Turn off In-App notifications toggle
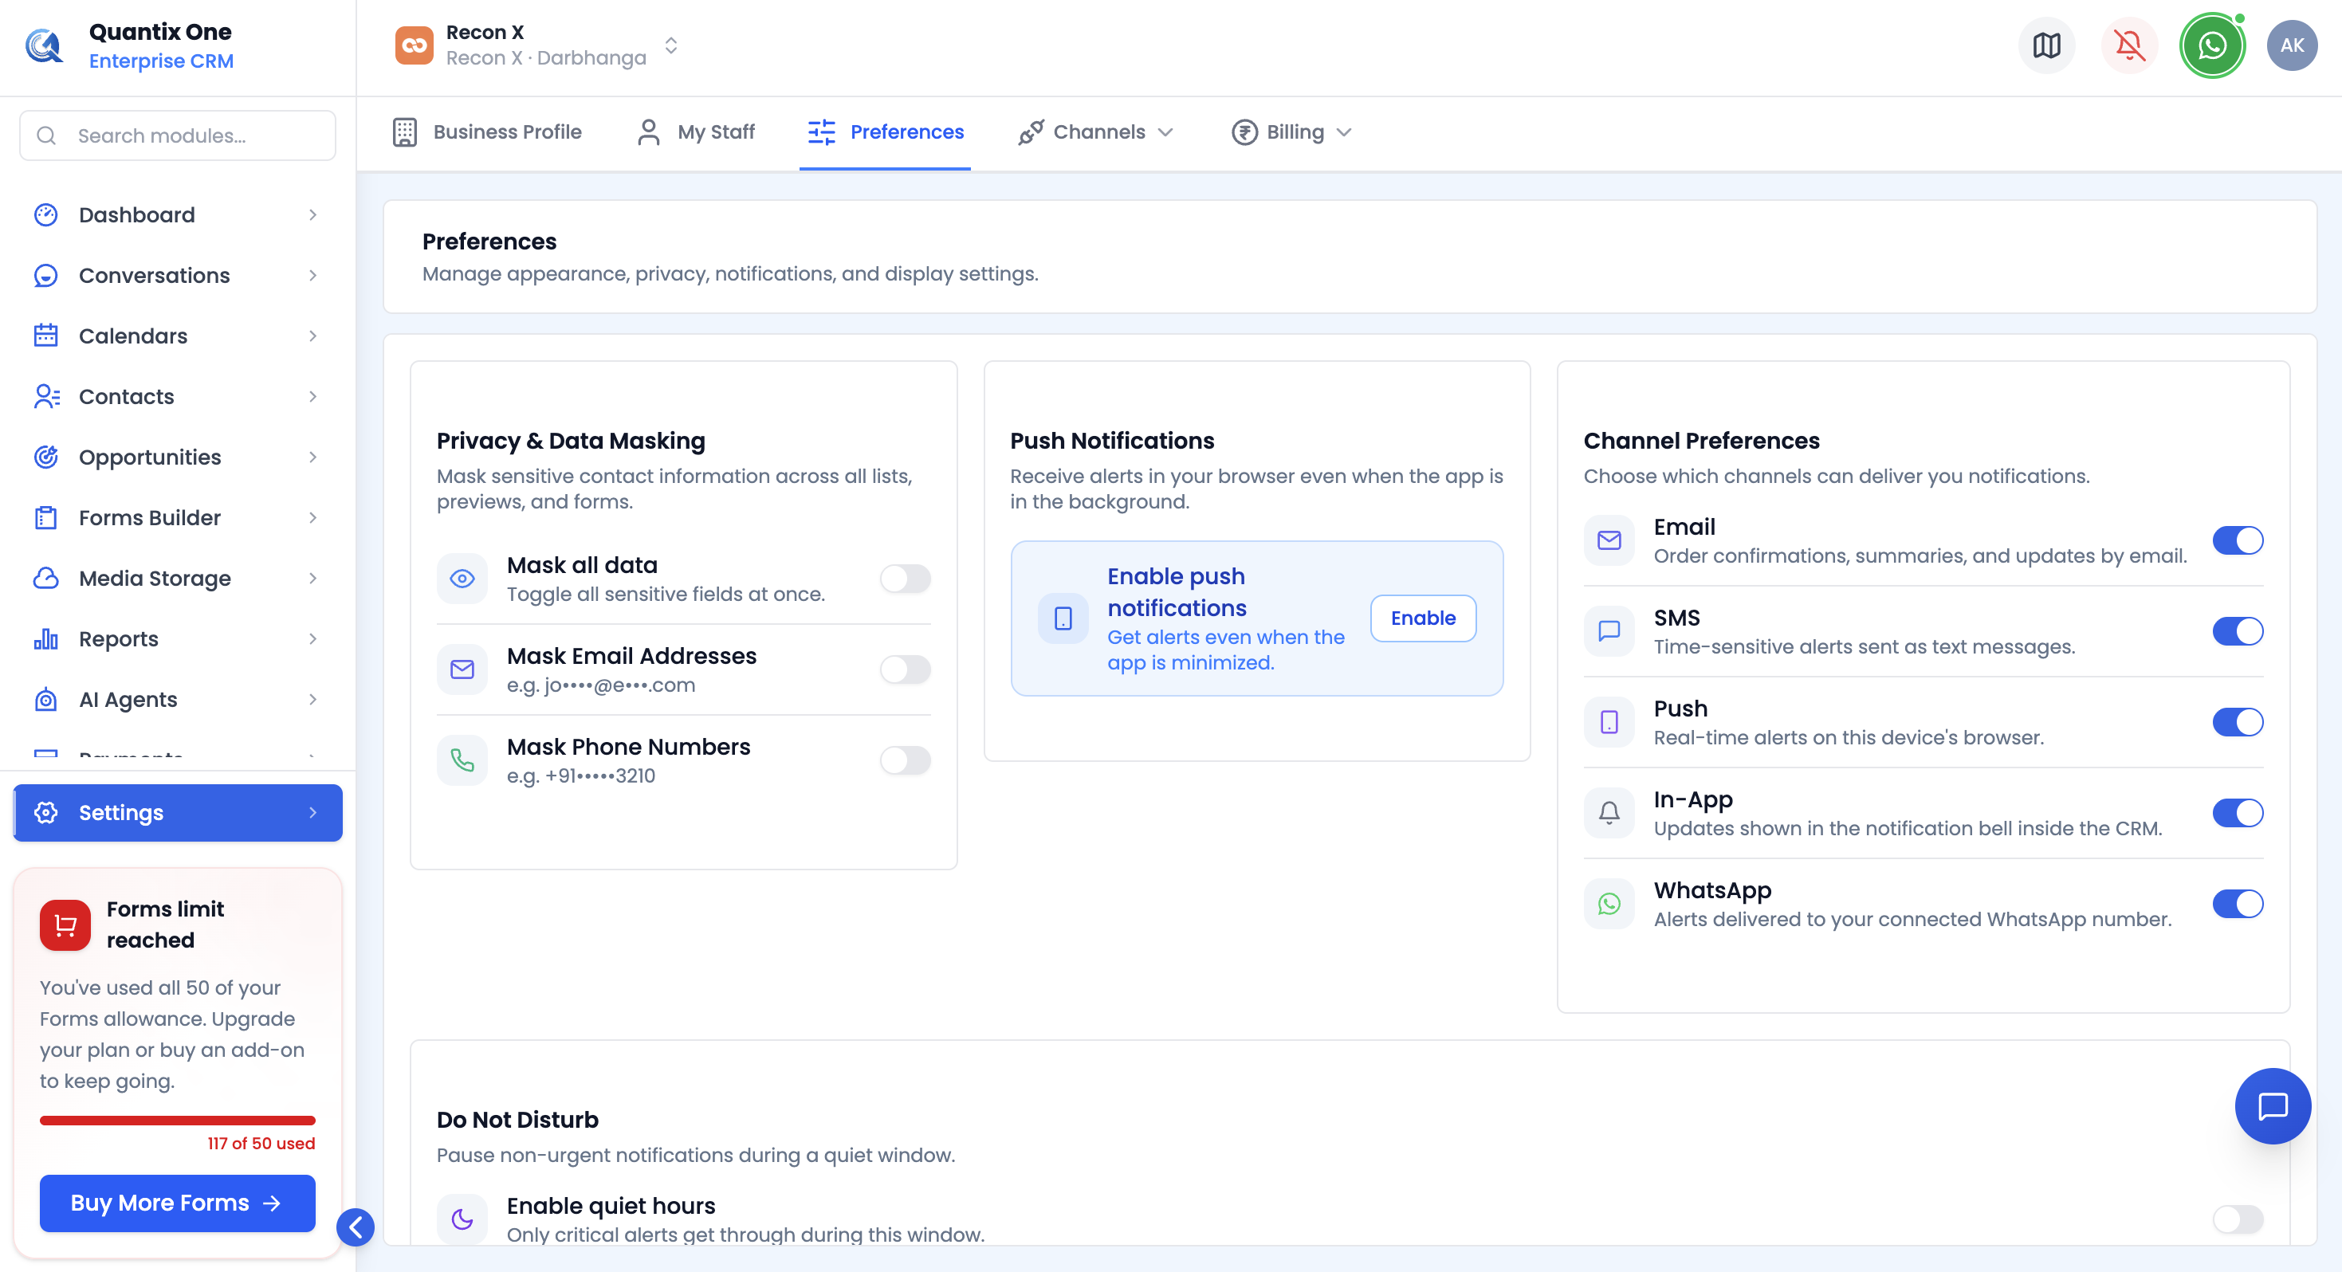 point(2238,813)
